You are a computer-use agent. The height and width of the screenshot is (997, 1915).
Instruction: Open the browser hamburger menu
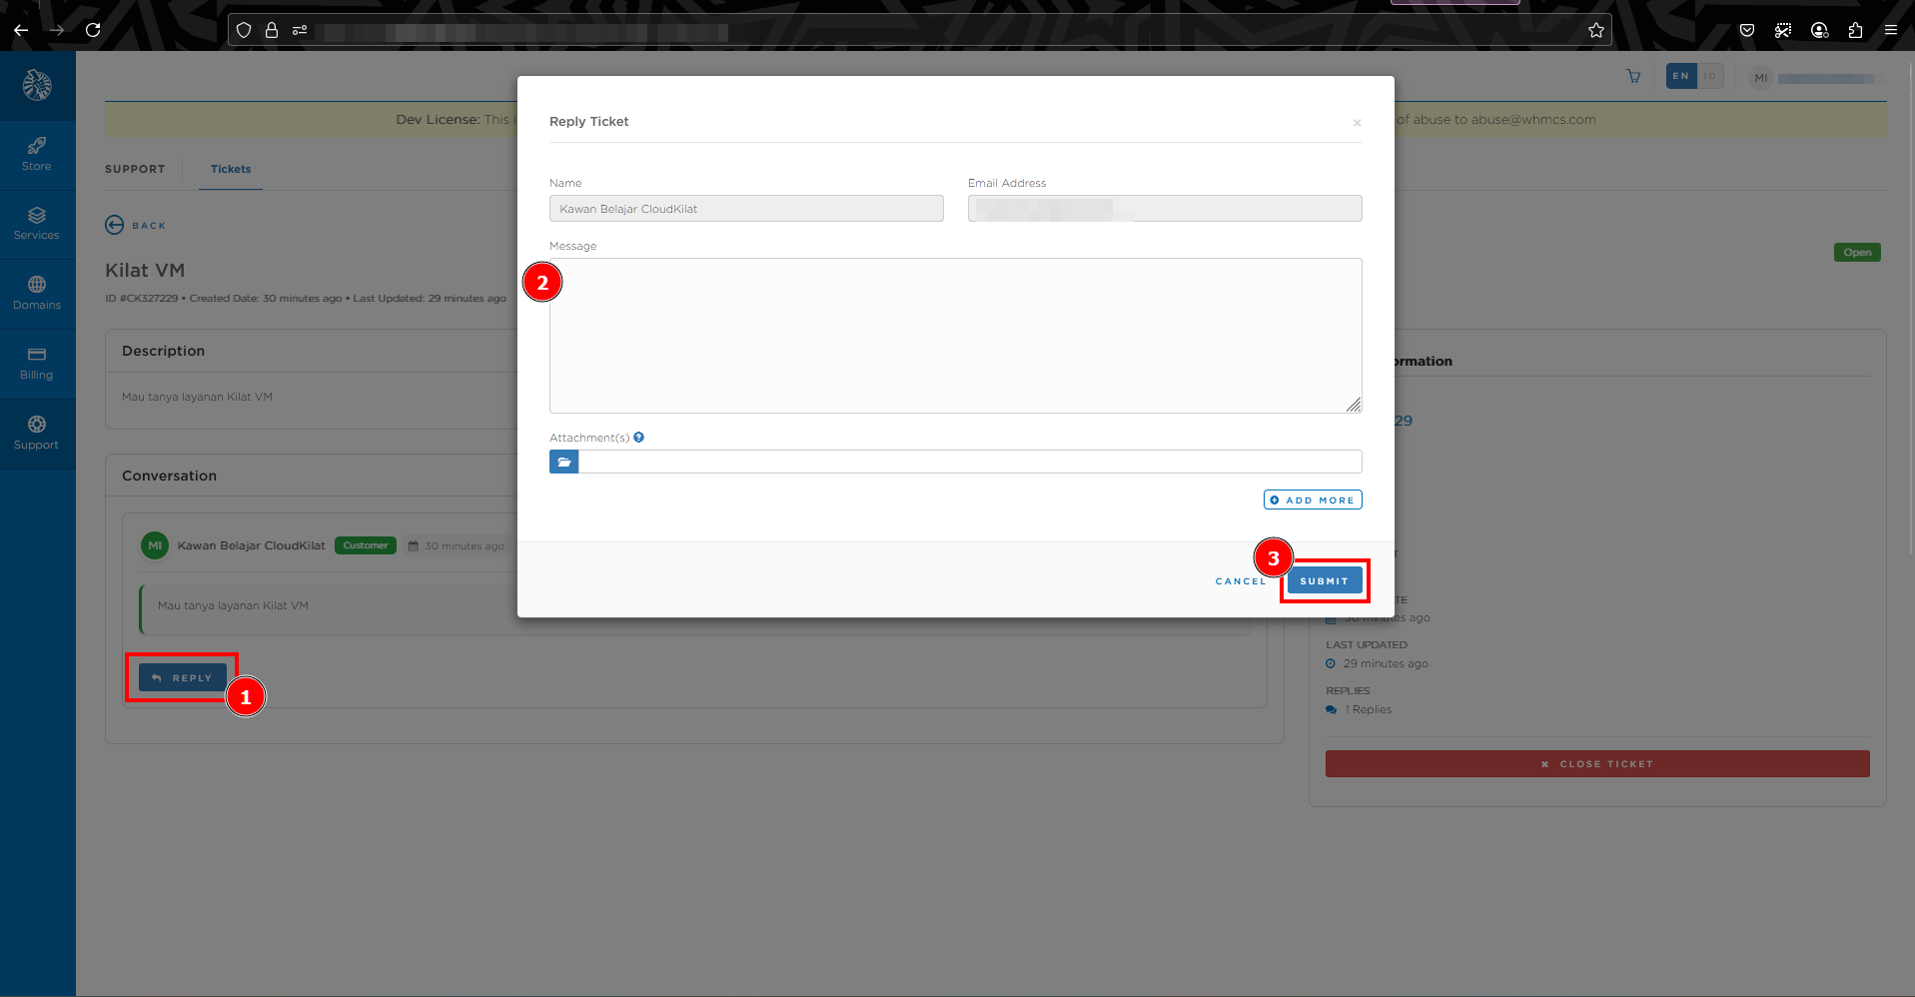point(1890,30)
